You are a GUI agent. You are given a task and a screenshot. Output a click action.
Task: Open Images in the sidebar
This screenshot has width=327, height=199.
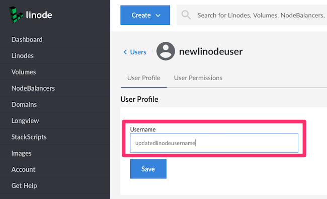[21, 153]
